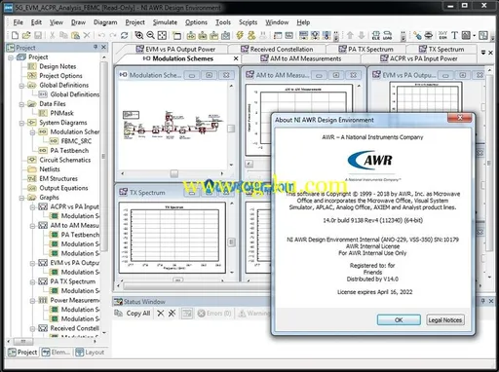Collapse PA TX Spectrum graph node

point(32,281)
